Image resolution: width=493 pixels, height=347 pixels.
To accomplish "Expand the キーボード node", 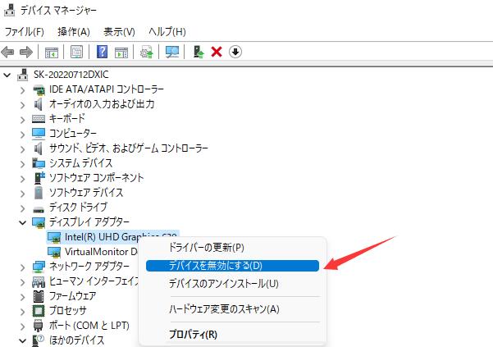I will point(22,120).
